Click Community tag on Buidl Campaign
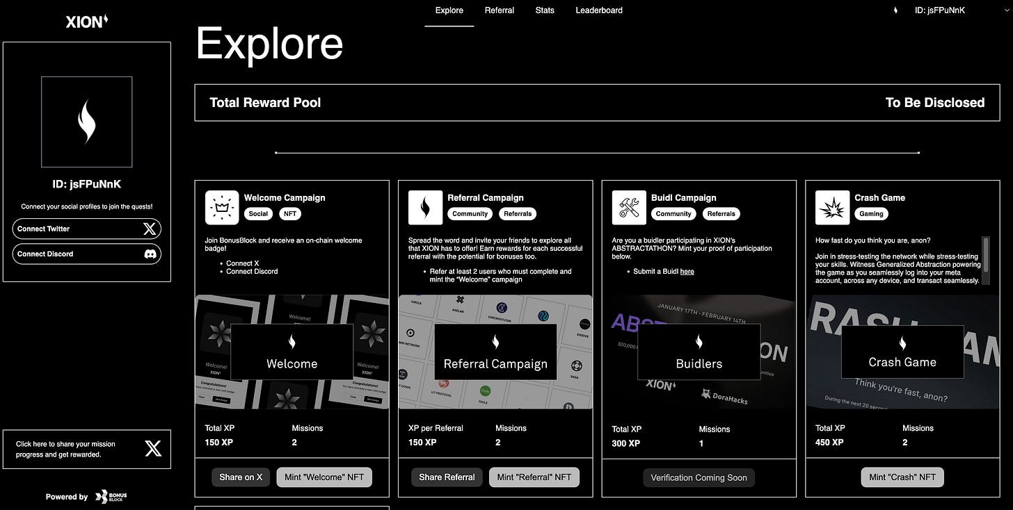1013x510 pixels. pyautogui.click(x=673, y=214)
